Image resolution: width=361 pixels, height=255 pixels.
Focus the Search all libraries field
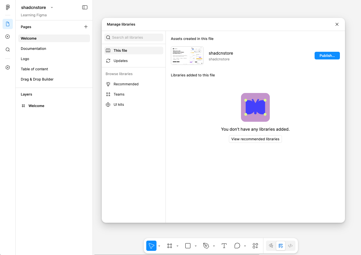coord(133,37)
